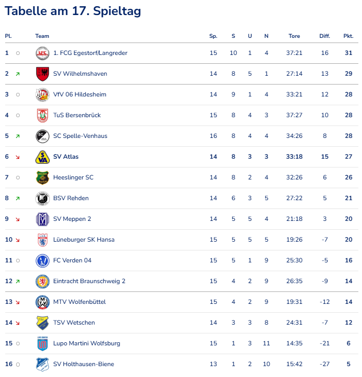Click the SV Atlas yellow crest
Image resolution: width=362 pixels, height=377 pixels.
42,157
